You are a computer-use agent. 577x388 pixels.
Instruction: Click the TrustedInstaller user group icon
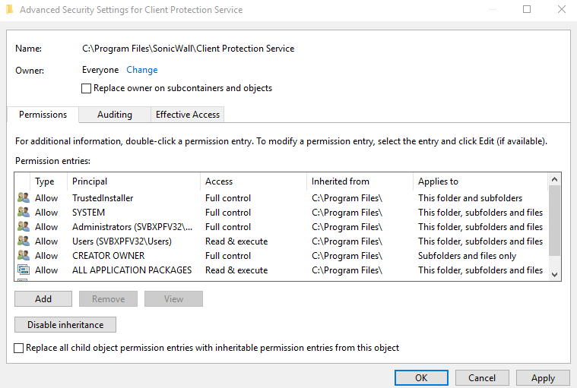(x=23, y=198)
